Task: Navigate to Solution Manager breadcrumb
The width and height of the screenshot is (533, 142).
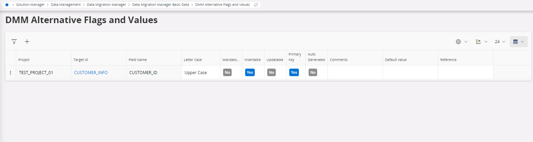Action: 30,5
